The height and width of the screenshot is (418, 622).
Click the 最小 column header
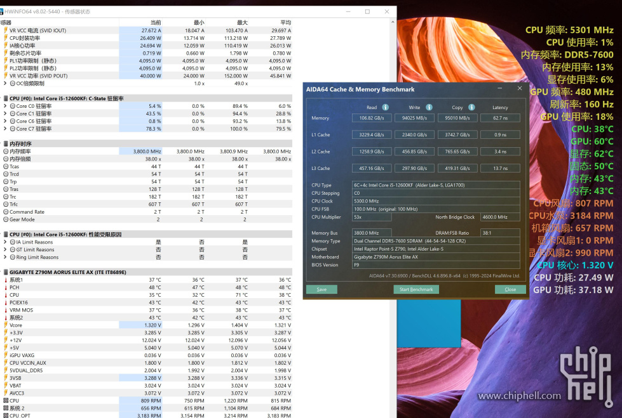tap(199, 23)
